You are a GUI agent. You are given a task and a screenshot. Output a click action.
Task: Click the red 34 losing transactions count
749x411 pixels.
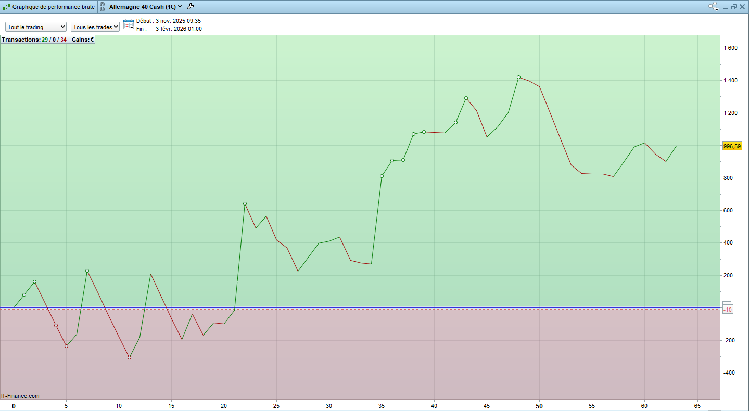click(x=63, y=40)
